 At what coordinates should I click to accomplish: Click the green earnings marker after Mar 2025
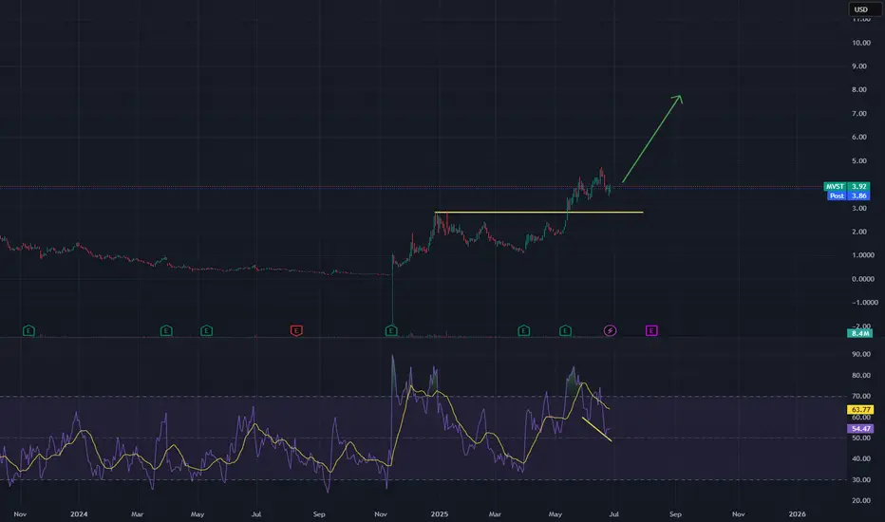coord(524,330)
